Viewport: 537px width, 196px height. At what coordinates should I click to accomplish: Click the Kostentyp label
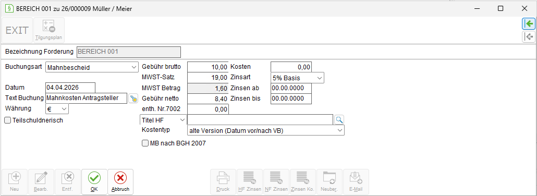(156, 130)
